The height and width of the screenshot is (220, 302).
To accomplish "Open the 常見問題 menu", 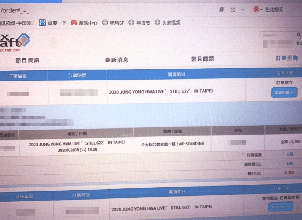I will [203, 59].
